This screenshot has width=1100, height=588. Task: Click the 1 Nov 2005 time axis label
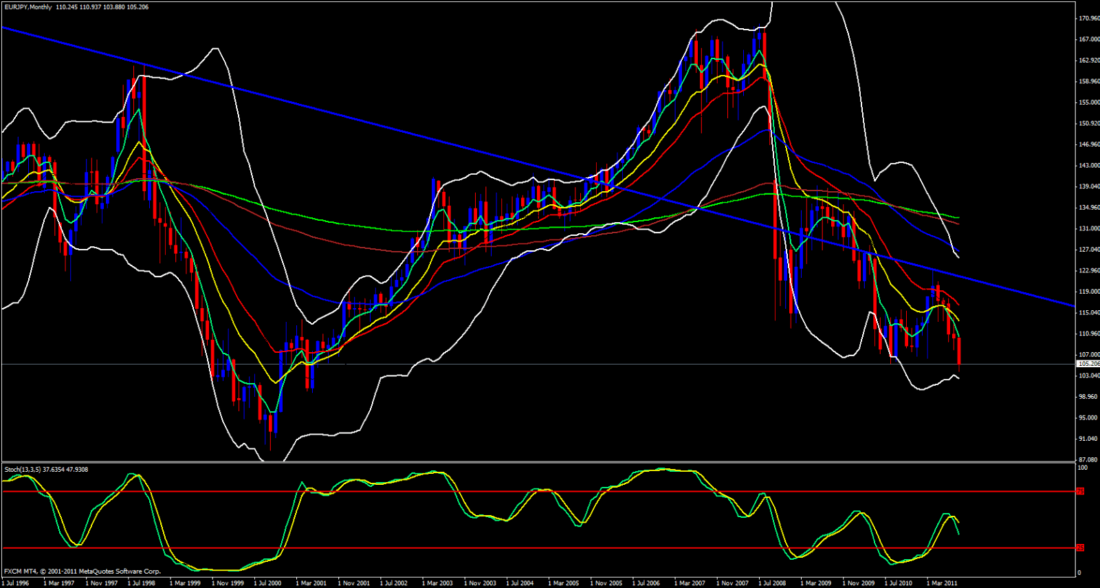tap(606, 583)
